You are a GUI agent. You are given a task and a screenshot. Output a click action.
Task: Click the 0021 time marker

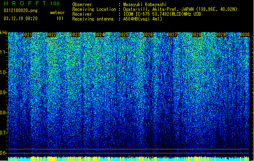click(27, 35)
